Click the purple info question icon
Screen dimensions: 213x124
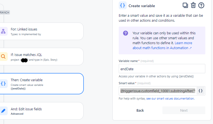coord(125,33)
